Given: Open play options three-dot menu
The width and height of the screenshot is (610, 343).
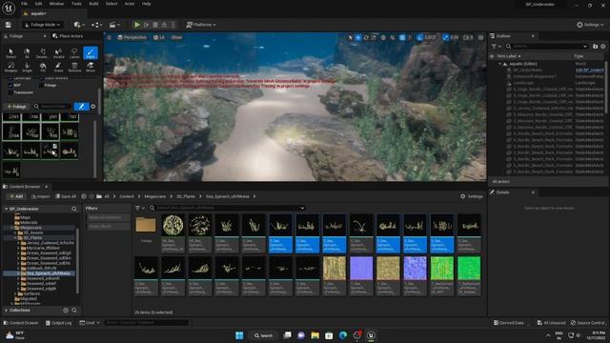Looking at the screenshot, I should click(173, 25).
